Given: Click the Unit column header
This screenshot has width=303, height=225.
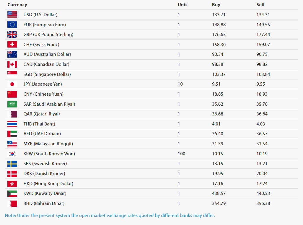Looking at the screenshot, I should (x=182, y=5).
